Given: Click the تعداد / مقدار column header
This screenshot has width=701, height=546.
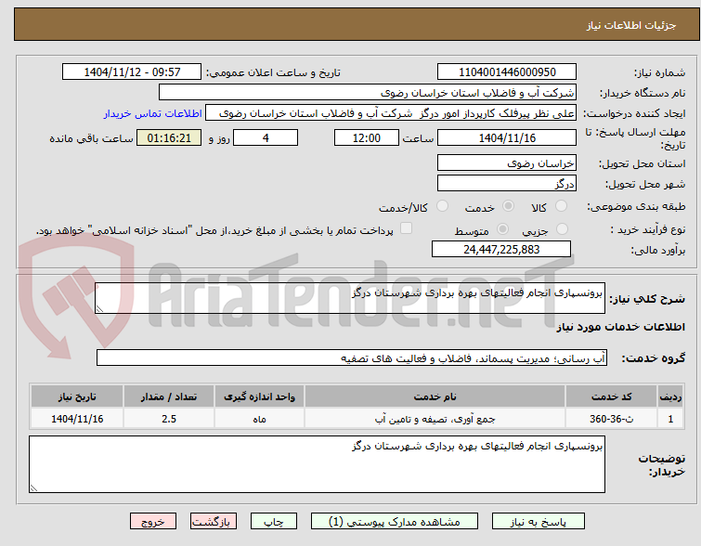Looking at the screenshot, I should pyautogui.click(x=169, y=396).
